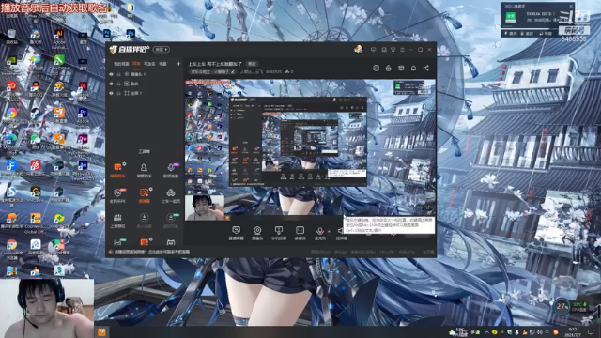Viewport: 601px width, 338px height.
Task: Switch to the first scene tab
Action: tap(121, 64)
